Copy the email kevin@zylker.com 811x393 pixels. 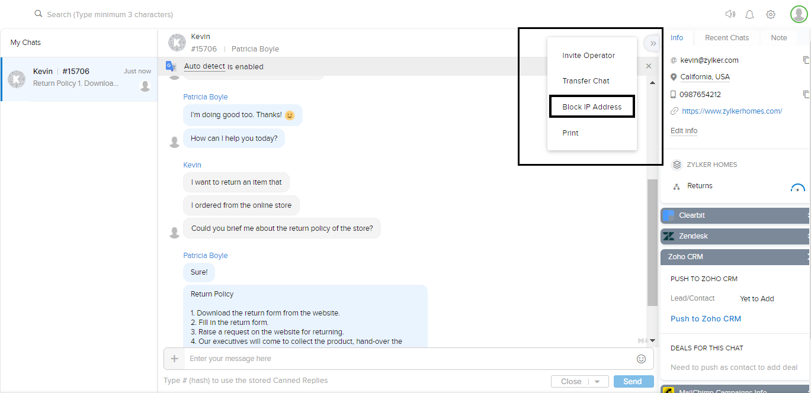tap(806, 60)
